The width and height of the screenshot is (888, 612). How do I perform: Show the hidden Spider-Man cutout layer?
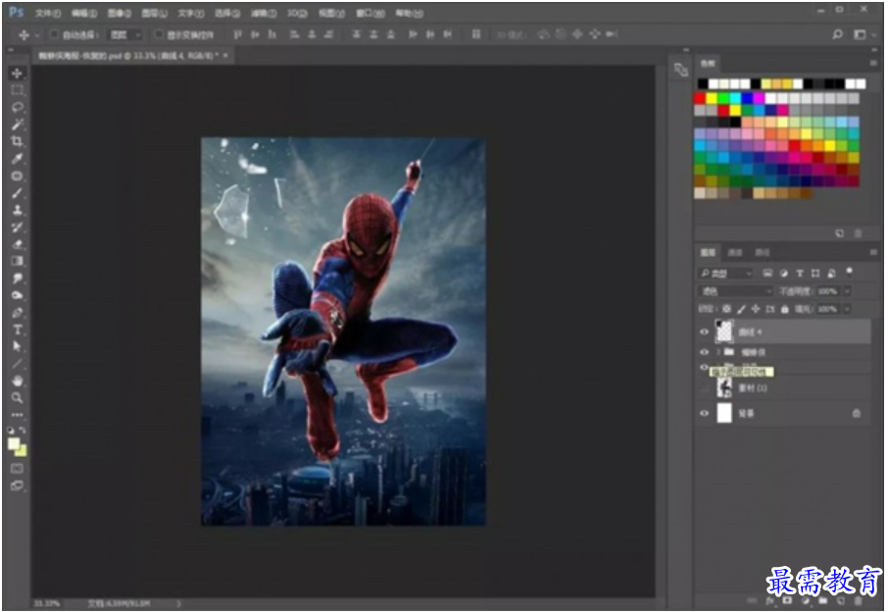(x=704, y=388)
